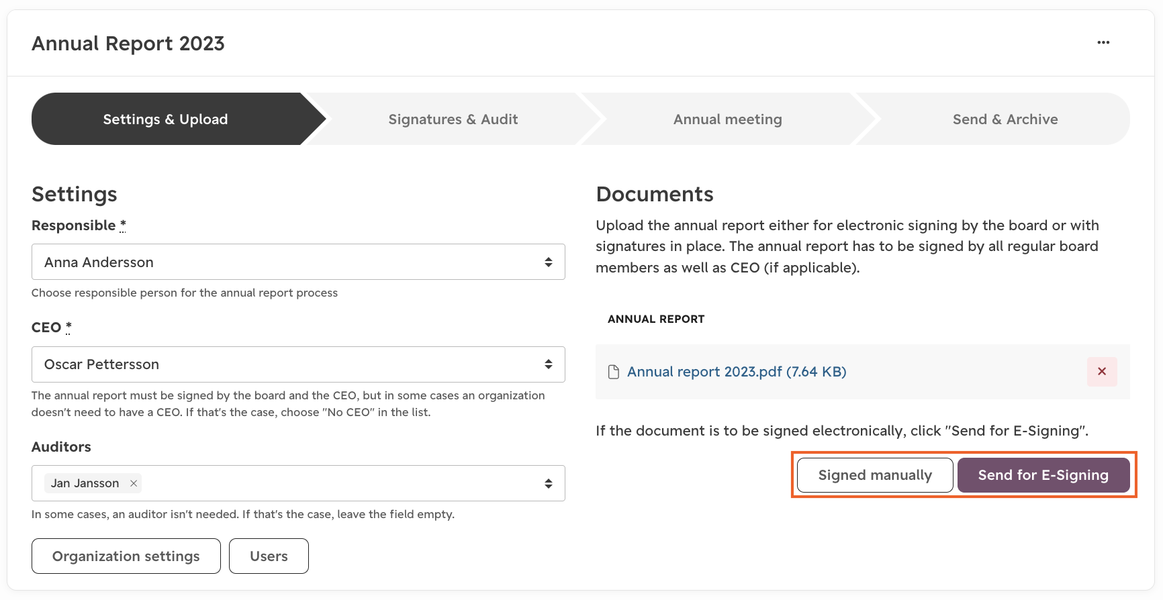
Task: Click the Documents heading
Action: 655,194
